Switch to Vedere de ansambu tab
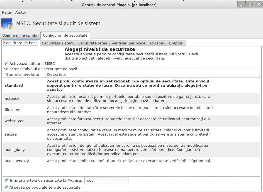This screenshot has height=192, width=263. (20, 36)
